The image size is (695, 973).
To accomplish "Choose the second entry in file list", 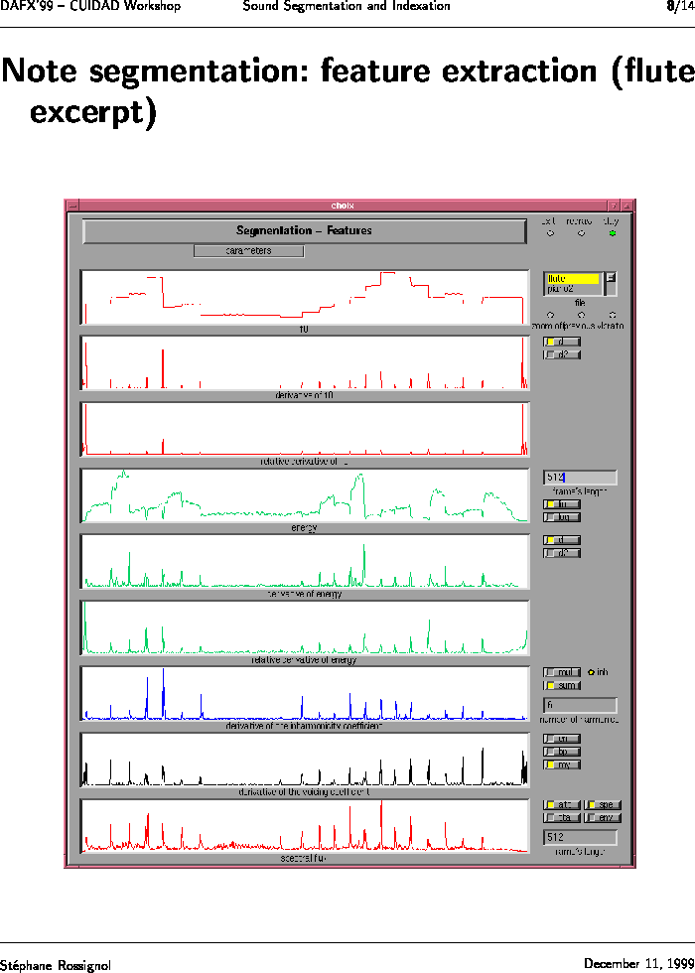I will [x=572, y=289].
